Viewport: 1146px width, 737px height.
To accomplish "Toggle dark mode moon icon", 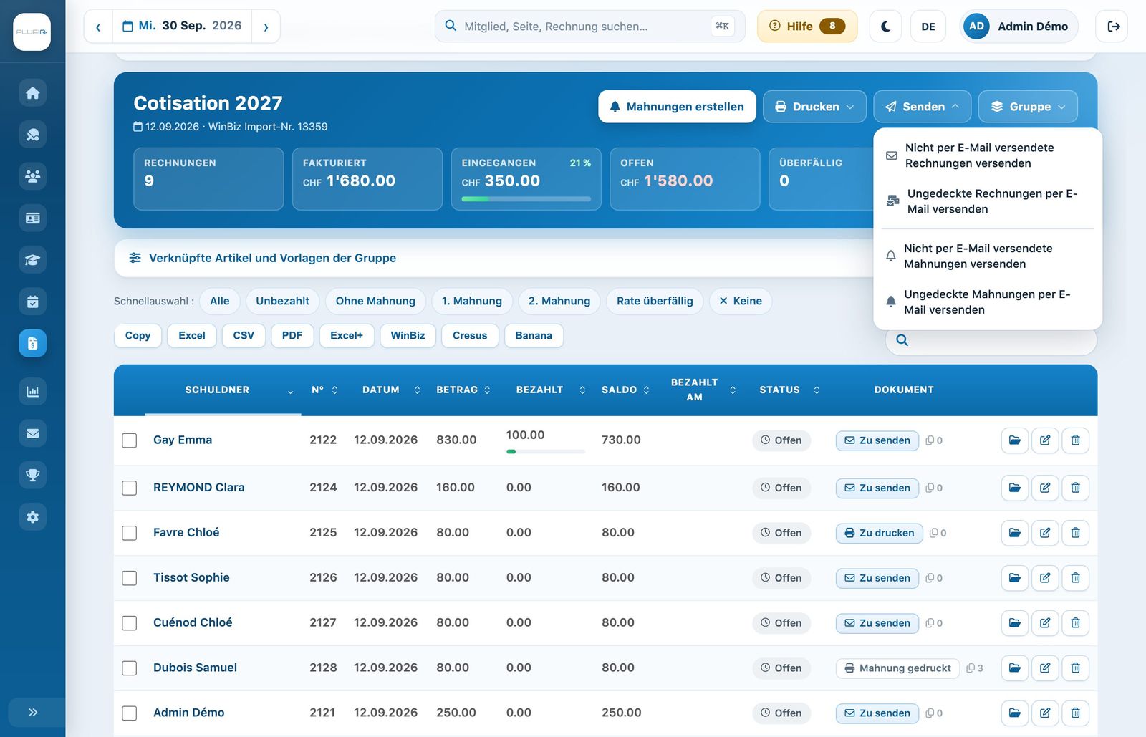I will 885,27.
